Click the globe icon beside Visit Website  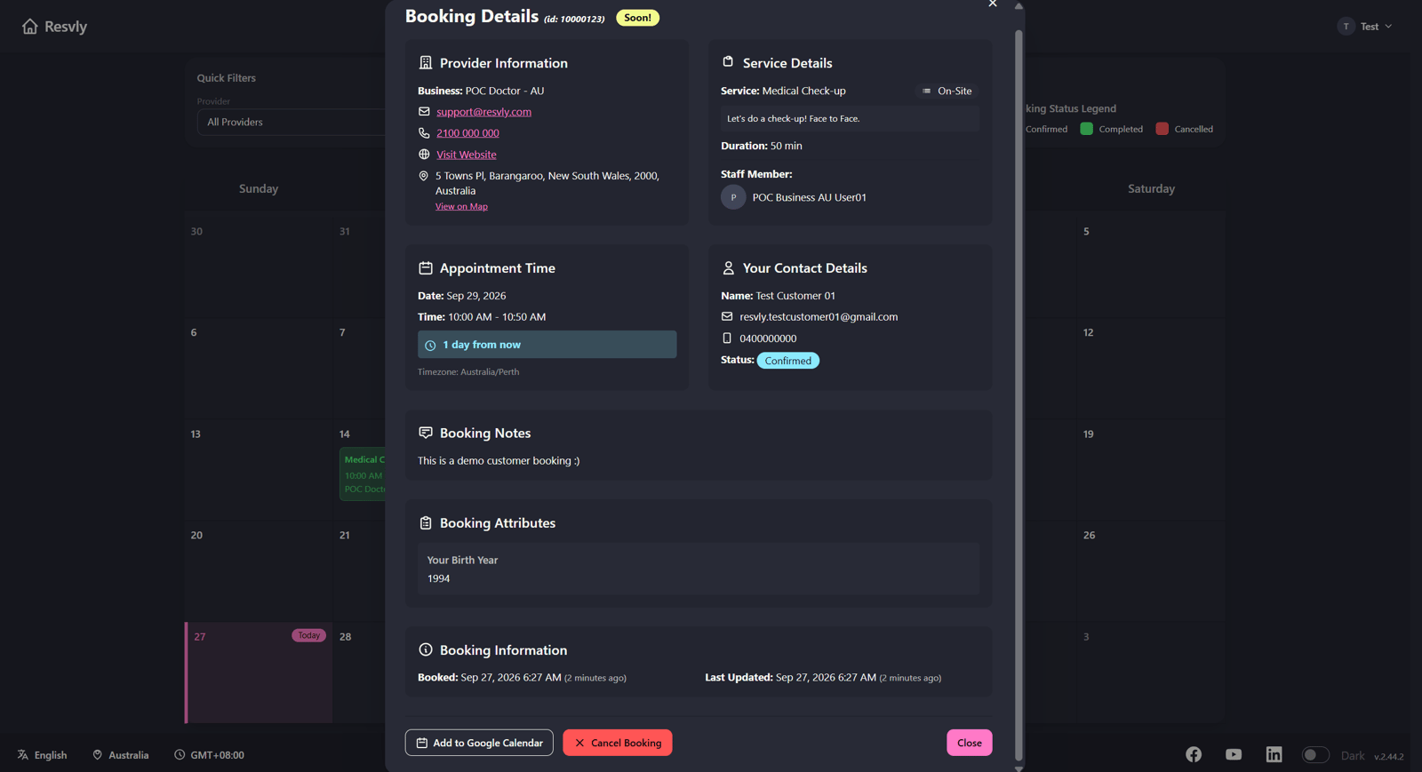tap(424, 155)
